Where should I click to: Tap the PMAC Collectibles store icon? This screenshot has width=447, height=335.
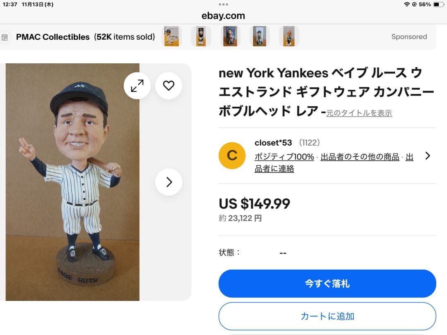point(5,37)
